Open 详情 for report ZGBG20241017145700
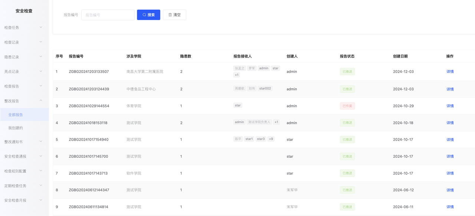This screenshot has height=216, width=475. click(x=450, y=156)
